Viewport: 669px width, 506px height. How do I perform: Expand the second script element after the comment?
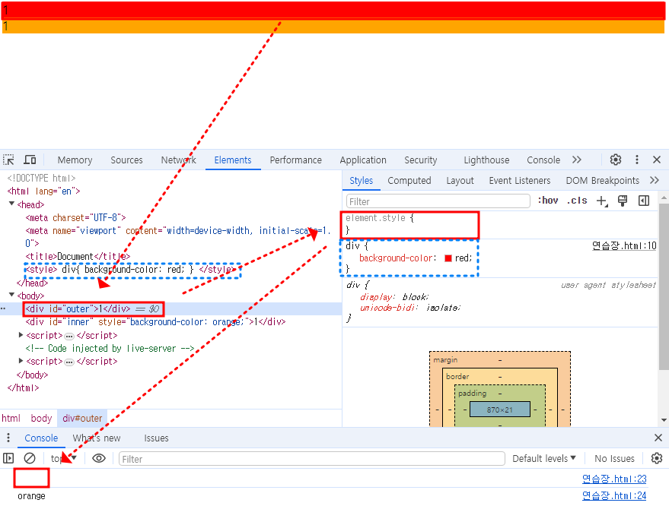tap(21, 361)
